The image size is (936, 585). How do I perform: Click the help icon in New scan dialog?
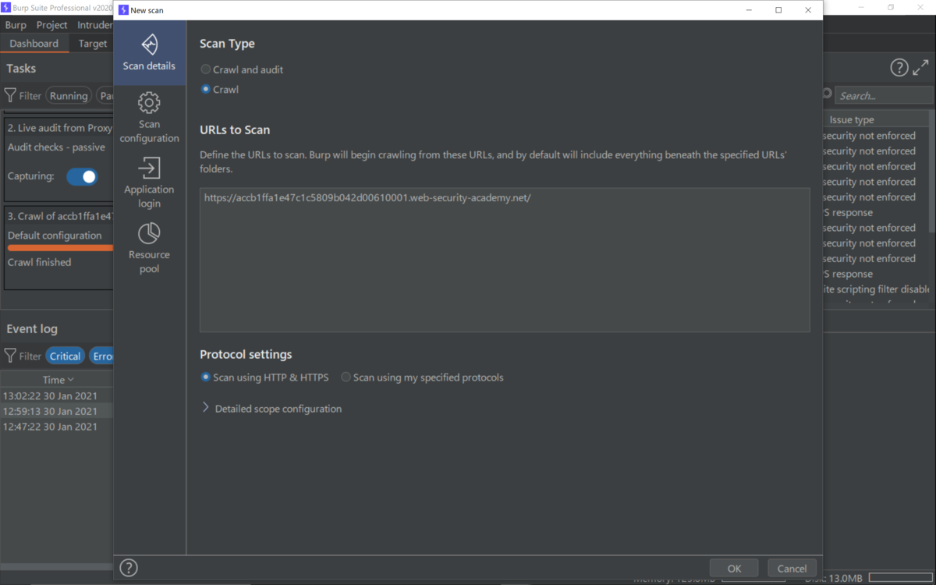point(129,568)
